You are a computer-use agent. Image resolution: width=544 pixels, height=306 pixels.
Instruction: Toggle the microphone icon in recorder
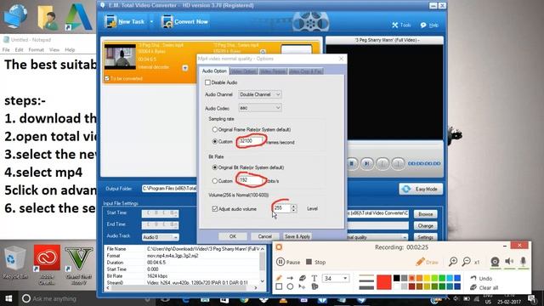click(x=524, y=261)
